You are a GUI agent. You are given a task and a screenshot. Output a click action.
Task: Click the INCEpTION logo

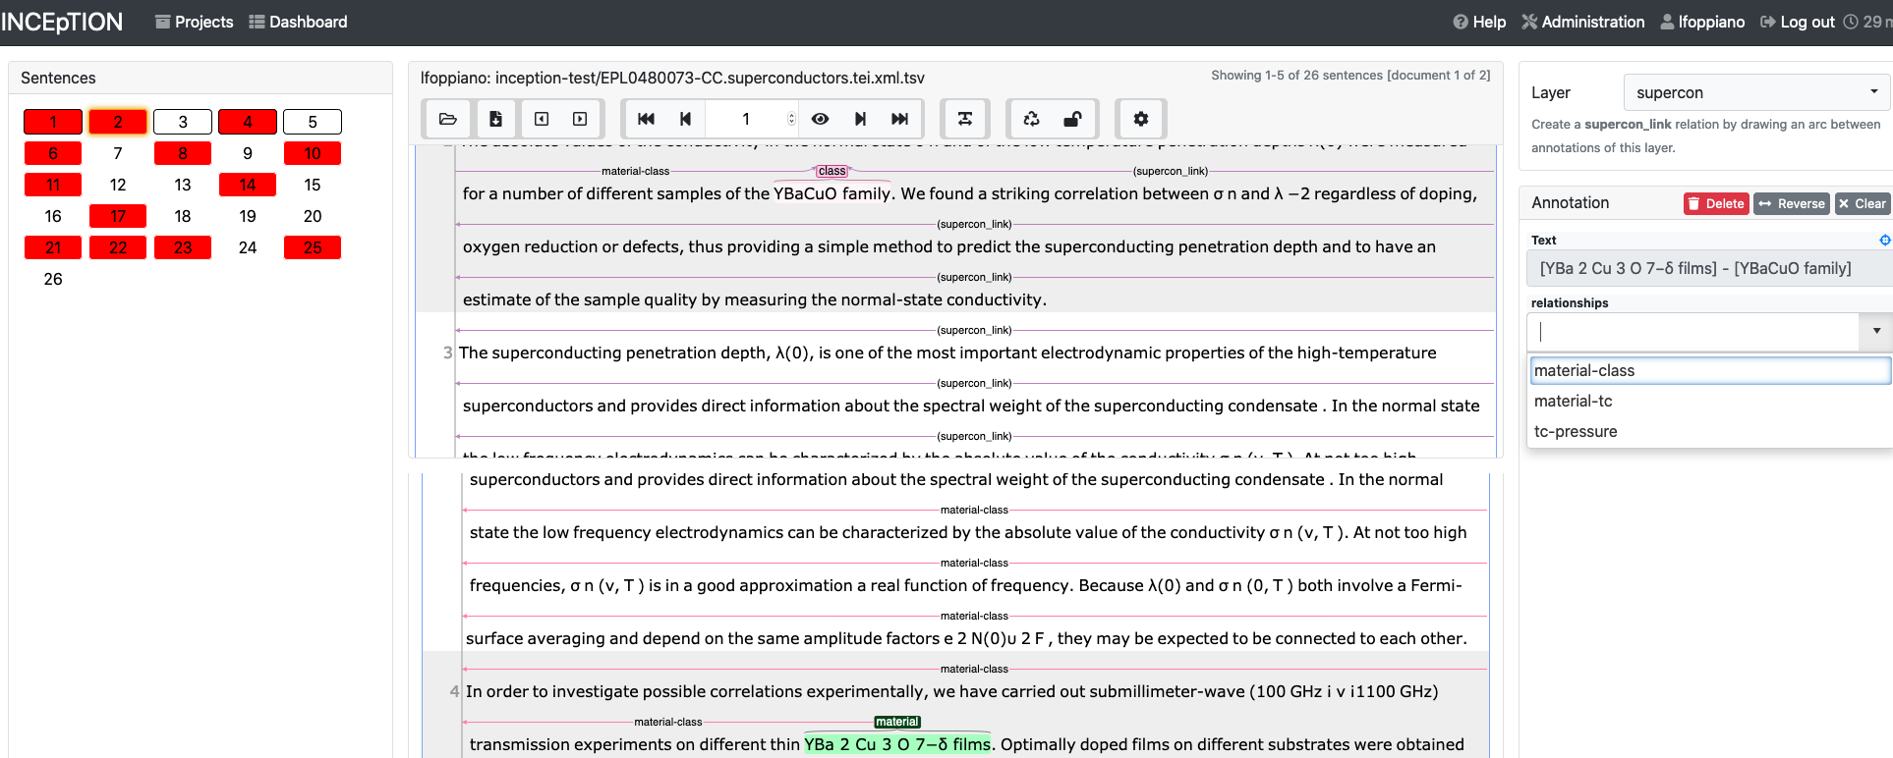pos(62,22)
